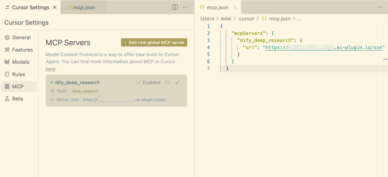Close the Cursor Settings tab

[x=55, y=7]
